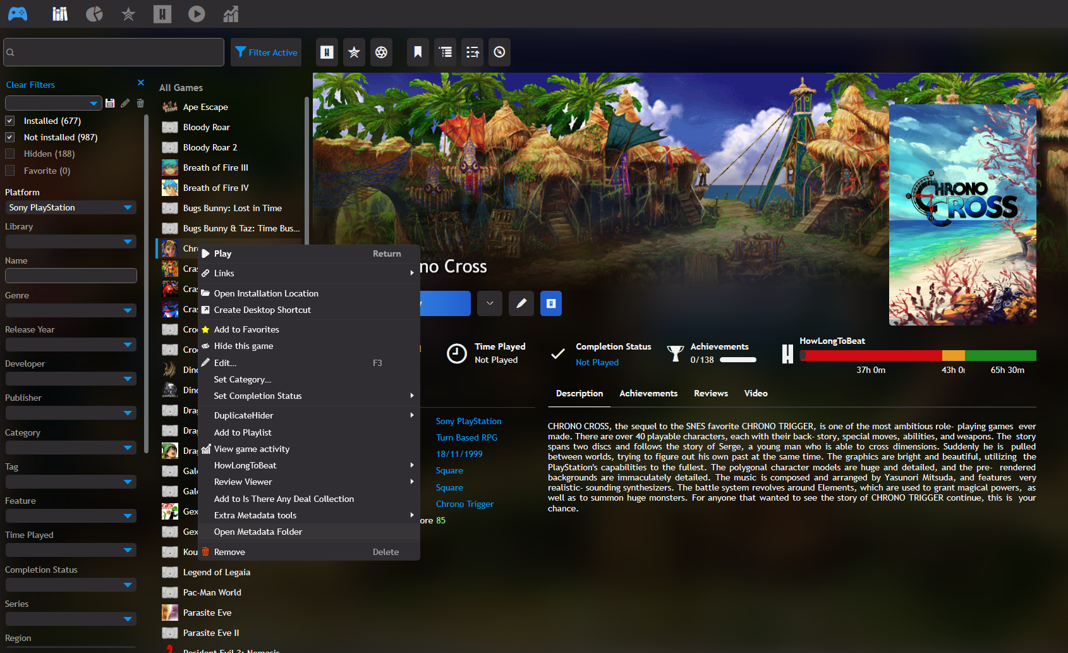Edit Chrono Cross with the pencil button
Viewport: 1068px width, 653px height.
pos(521,303)
